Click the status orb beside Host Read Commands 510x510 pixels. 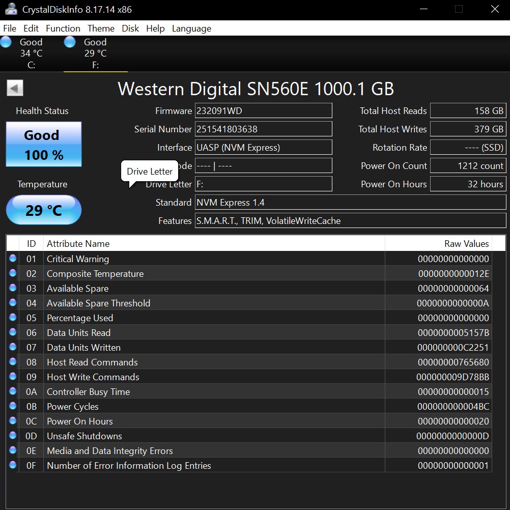point(13,361)
